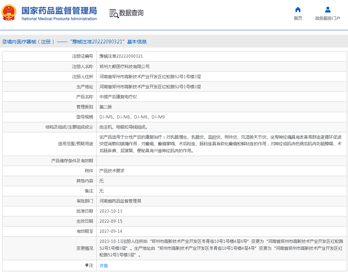348x272 pixels.
Task: Click the National Medical Products Administration English subtitle
Action: point(59,19)
